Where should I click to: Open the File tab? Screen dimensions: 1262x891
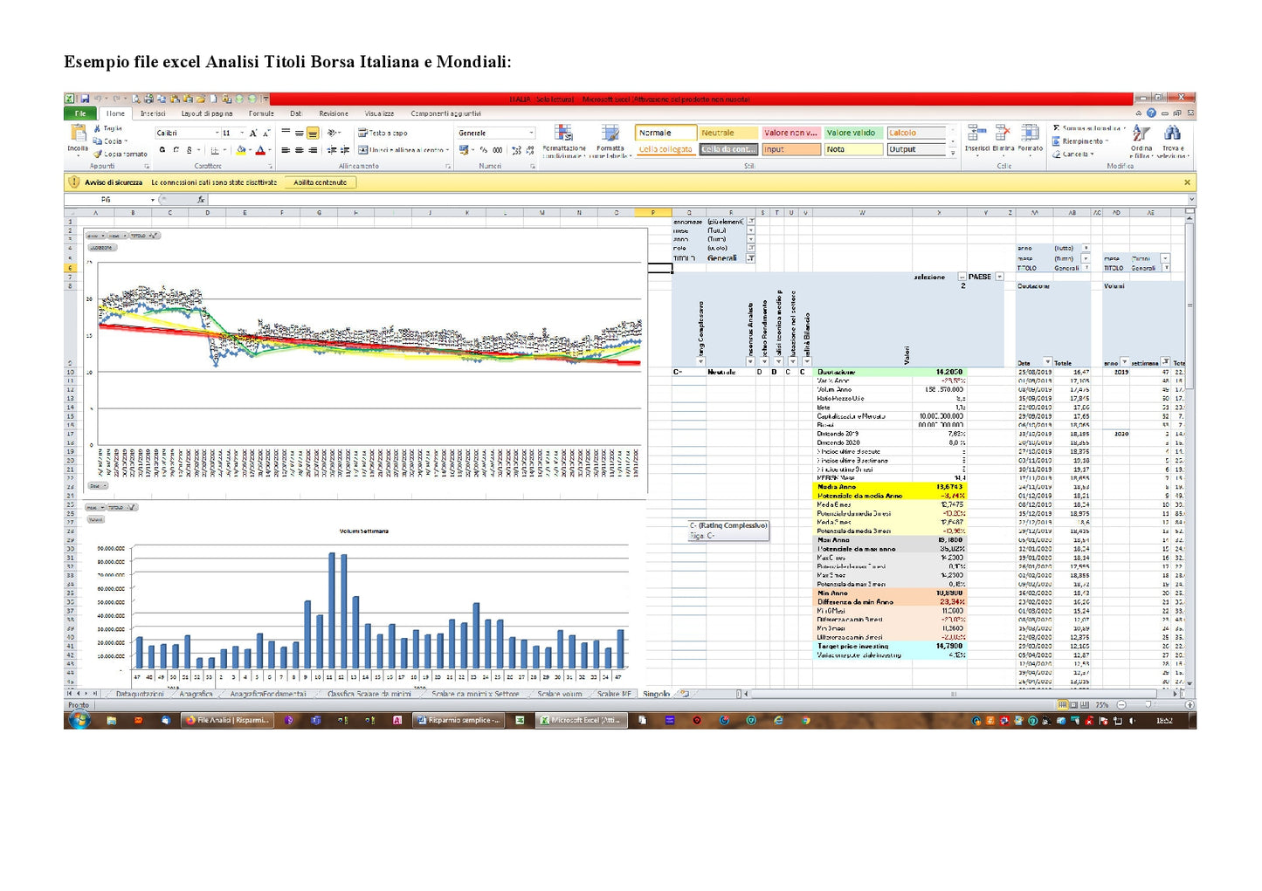(80, 113)
